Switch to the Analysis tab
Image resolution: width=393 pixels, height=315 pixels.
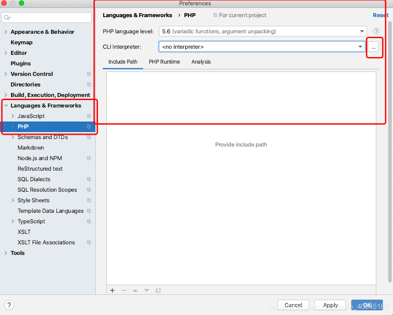click(201, 62)
